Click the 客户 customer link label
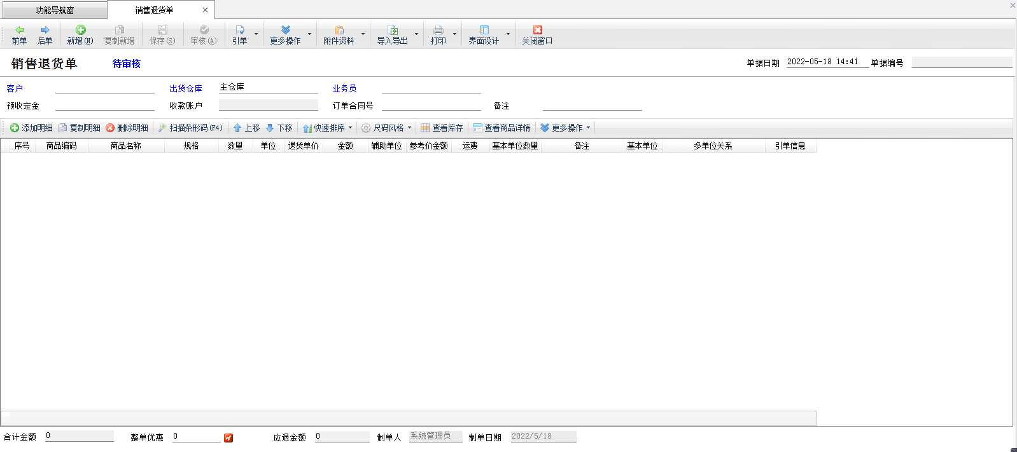Screen dimensions: 1017x452 [x=15, y=88]
